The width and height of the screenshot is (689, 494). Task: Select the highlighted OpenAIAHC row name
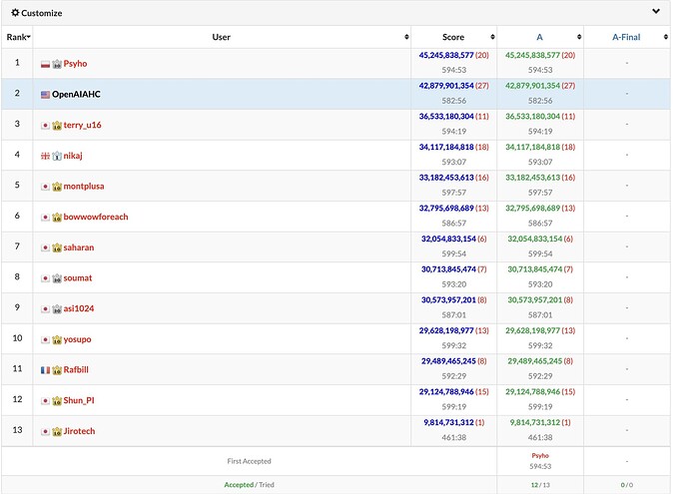pyautogui.click(x=76, y=95)
